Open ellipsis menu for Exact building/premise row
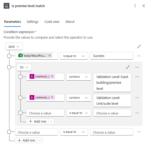Viewport: 145px width, 147px height. 137,77
